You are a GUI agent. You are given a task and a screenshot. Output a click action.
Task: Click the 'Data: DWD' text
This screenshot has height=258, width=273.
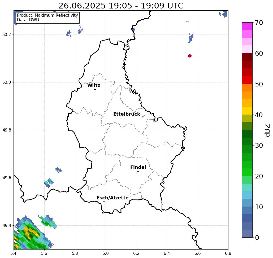(28, 20)
